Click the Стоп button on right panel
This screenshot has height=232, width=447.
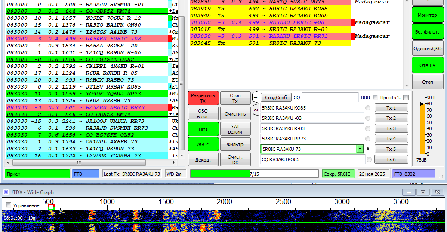coord(427,82)
